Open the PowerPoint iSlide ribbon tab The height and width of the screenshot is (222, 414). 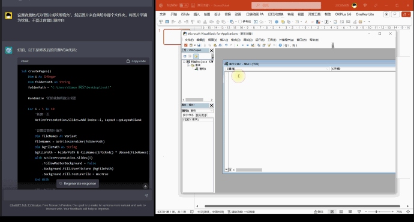[185, 14]
